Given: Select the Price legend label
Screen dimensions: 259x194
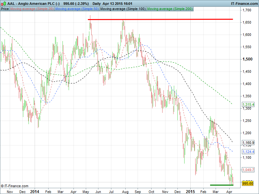Looking at the screenshot, I should 5,9.
